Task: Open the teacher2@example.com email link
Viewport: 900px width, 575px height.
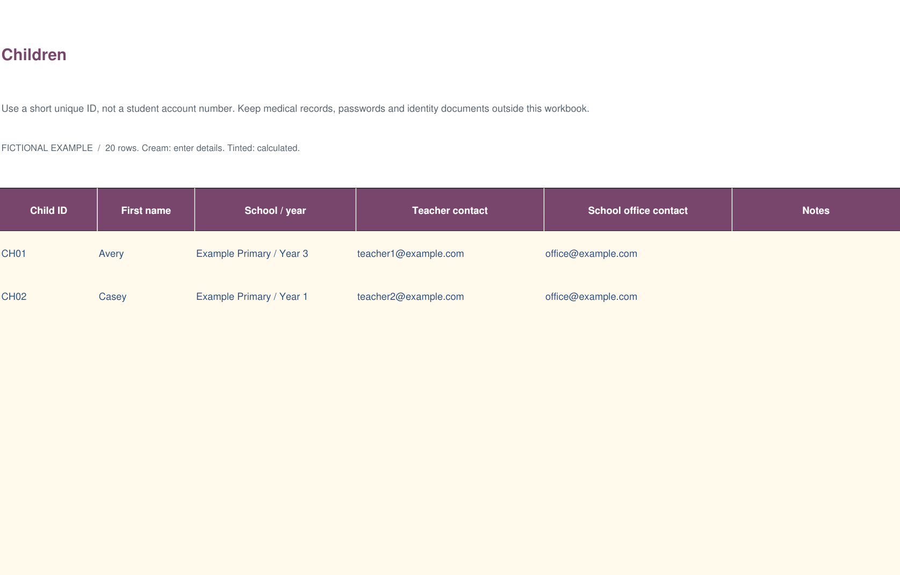Action: click(x=411, y=297)
